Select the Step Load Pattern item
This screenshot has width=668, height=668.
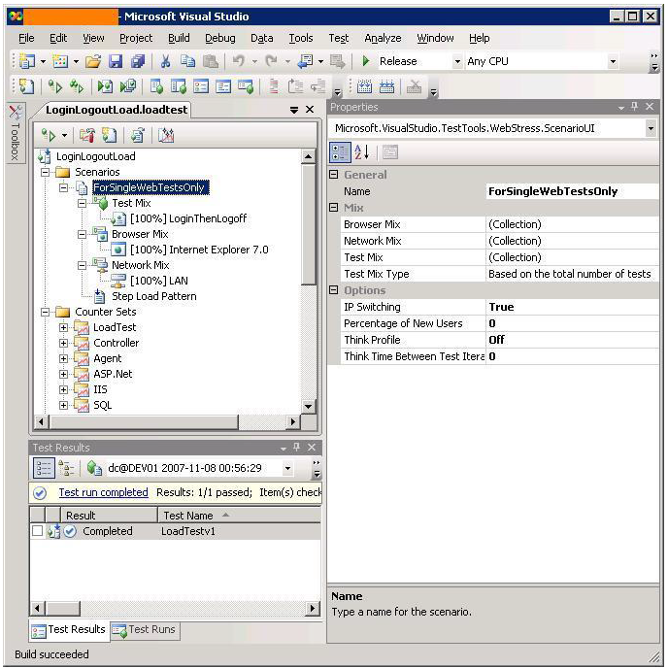point(153,296)
